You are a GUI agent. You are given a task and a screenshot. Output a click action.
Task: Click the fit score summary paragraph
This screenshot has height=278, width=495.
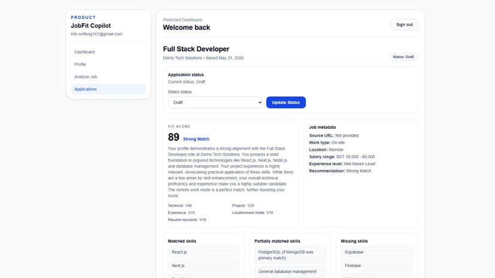231,172
